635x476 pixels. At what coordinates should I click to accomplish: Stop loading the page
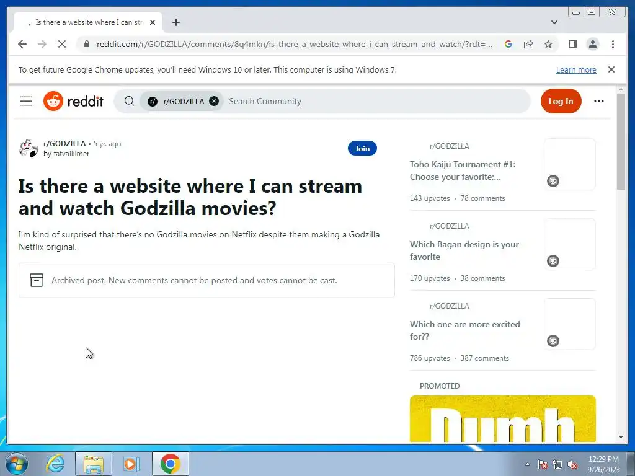point(61,44)
